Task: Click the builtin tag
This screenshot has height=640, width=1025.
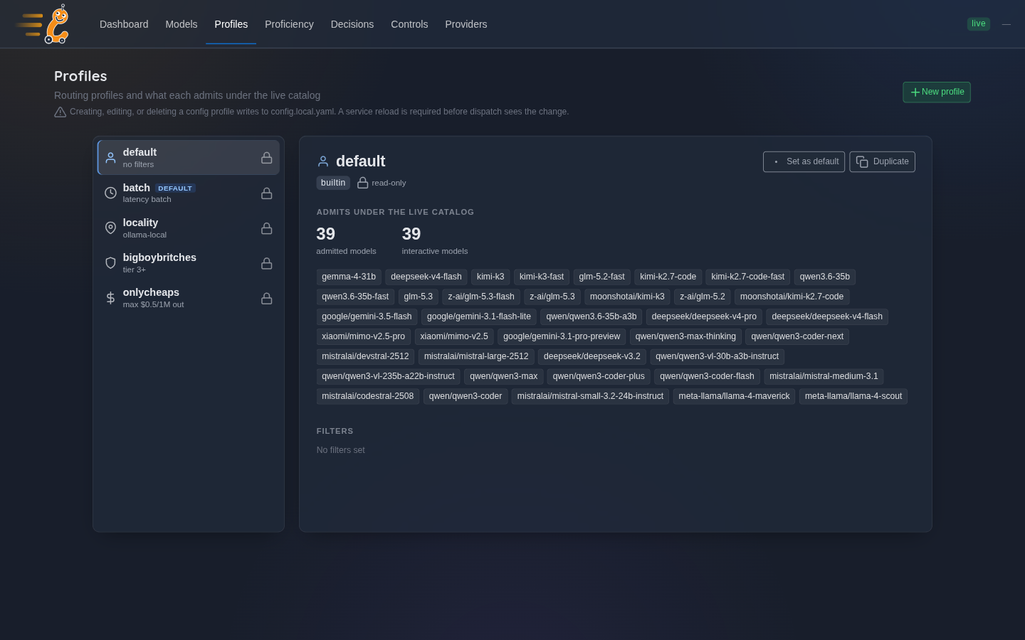Action: point(333,183)
